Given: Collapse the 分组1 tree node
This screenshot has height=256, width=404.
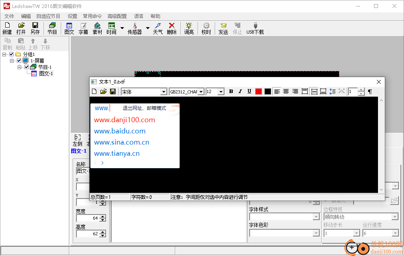Looking at the screenshot, I should pos(4,55).
